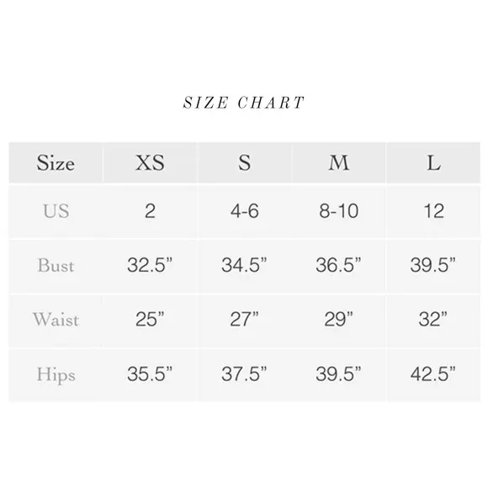This screenshot has width=488, height=488.
Task: Select the XS column header
Action: pos(150,162)
